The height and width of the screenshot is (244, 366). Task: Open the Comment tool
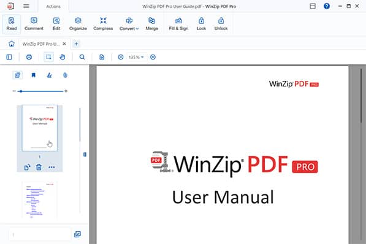point(34,24)
